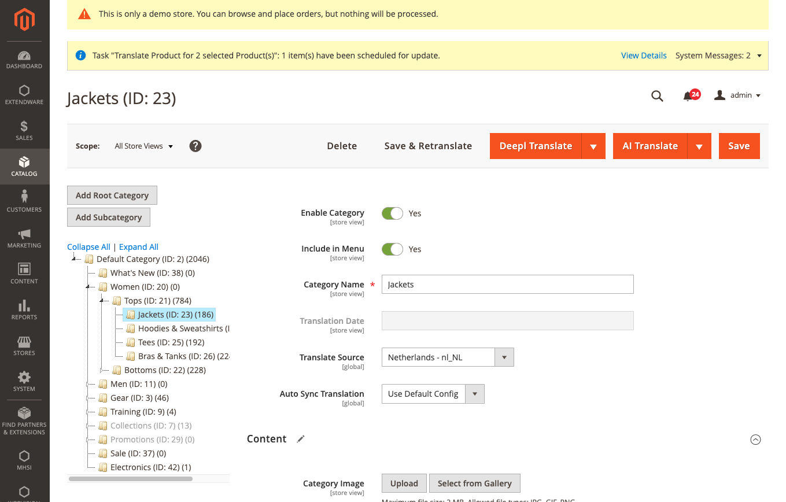786x502 pixels.
Task: Collapse the Content section chevron
Action: 755,440
